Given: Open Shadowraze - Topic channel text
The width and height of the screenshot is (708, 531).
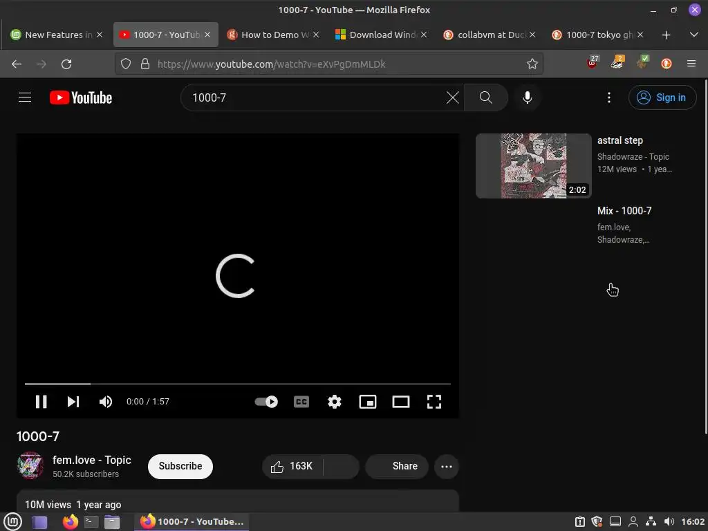Looking at the screenshot, I should click(633, 157).
